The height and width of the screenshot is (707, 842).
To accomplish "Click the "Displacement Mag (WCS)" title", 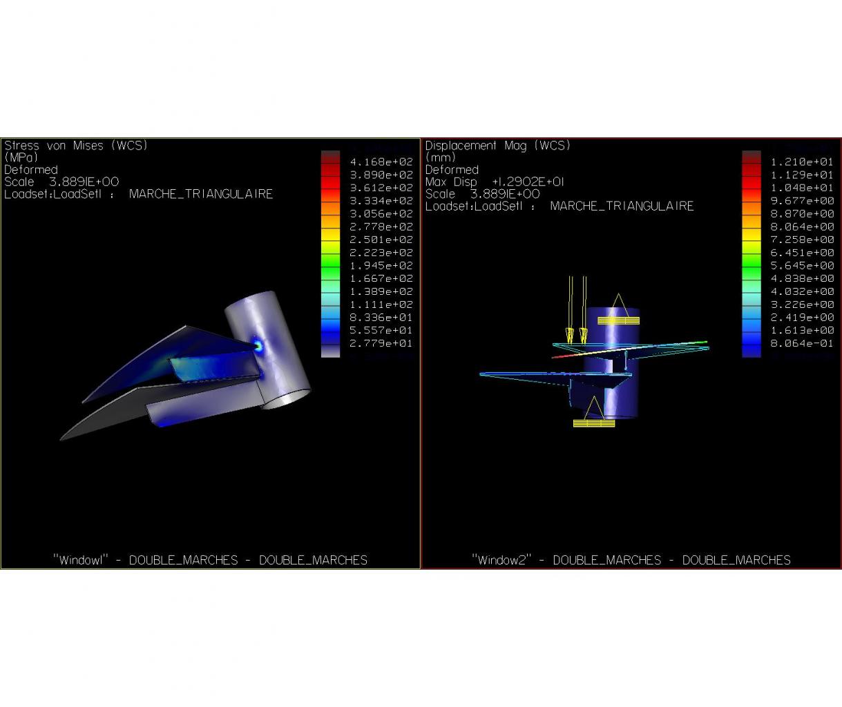I will [497, 146].
